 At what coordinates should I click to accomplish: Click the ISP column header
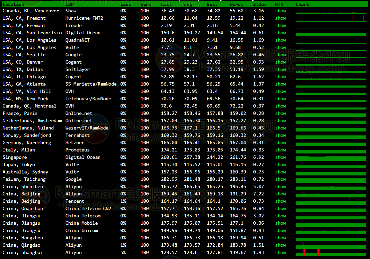click(69, 4)
